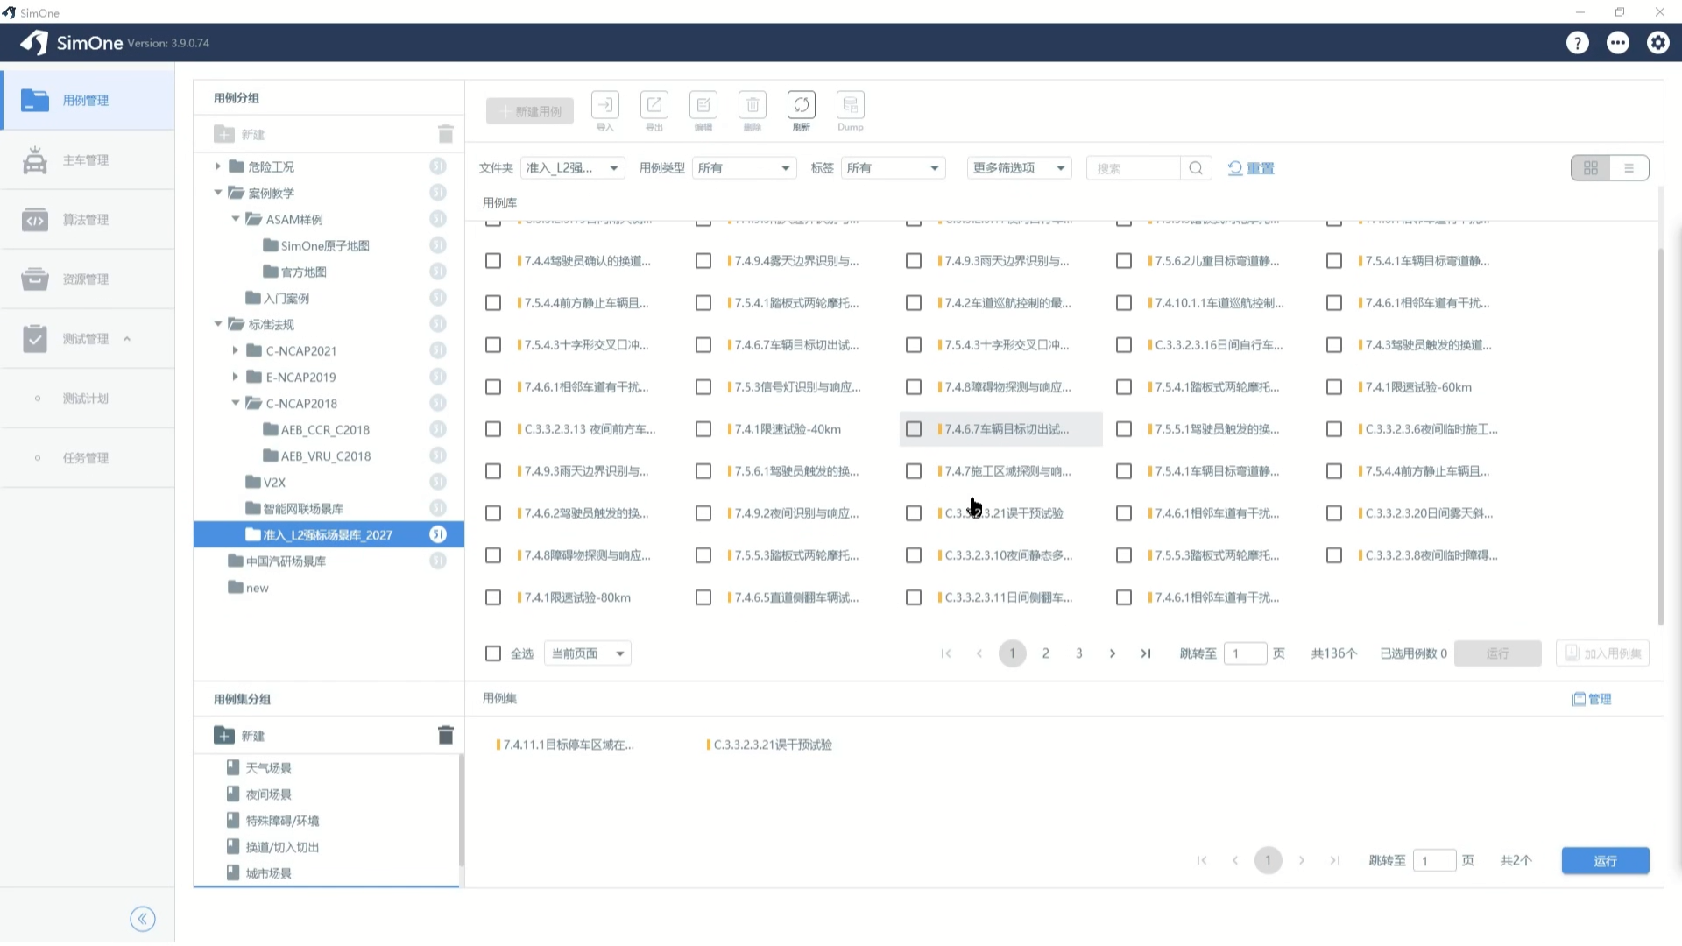This screenshot has width=1682, height=946.
Task: Collapse the 案例教学 folder arrow
Action: [x=218, y=193]
